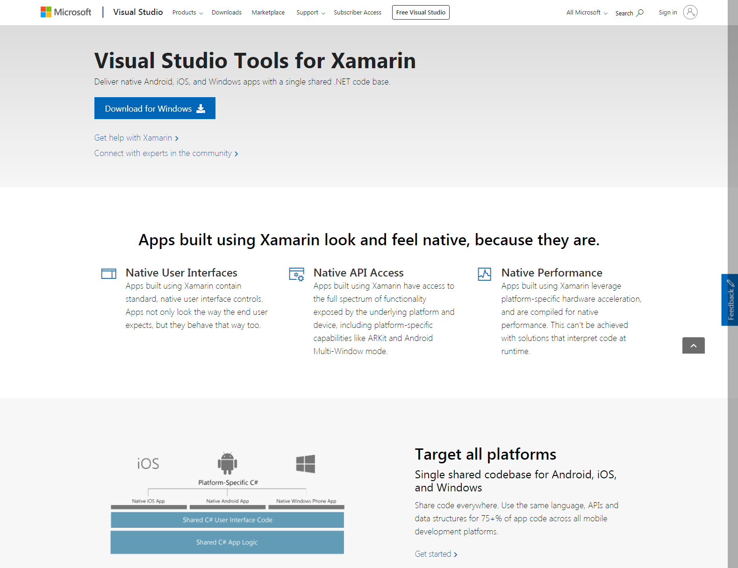Click the Shared C# User Interface Code bar
Image resolution: width=738 pixels, height=568 pixels.
click(227, 520)
